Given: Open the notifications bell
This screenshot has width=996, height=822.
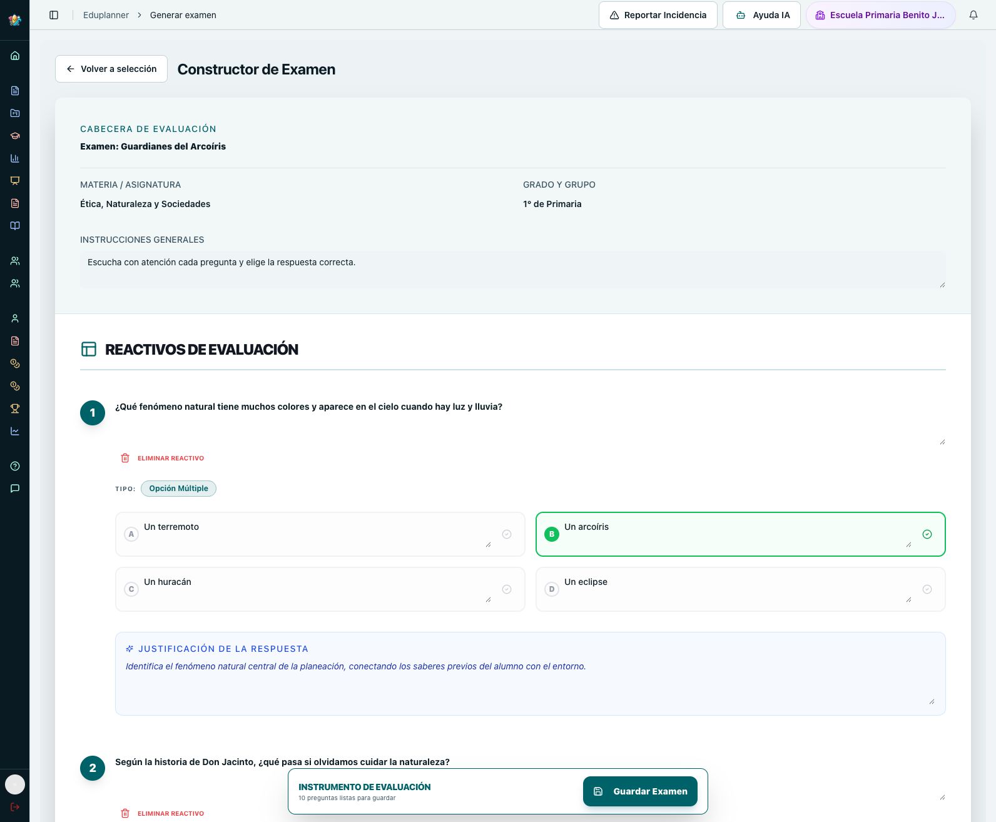Looking at the screenshot, I should tap(973, 15).
